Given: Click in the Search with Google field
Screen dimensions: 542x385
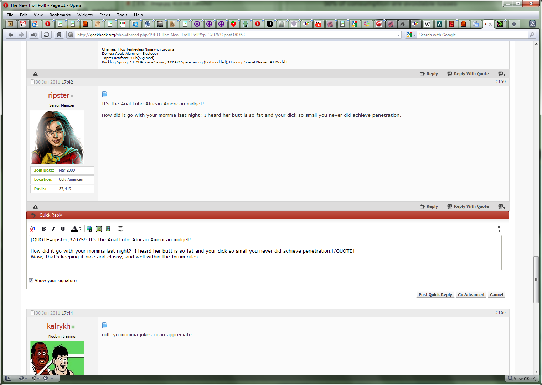Looking at the screenshot, I should pos(472,35).
